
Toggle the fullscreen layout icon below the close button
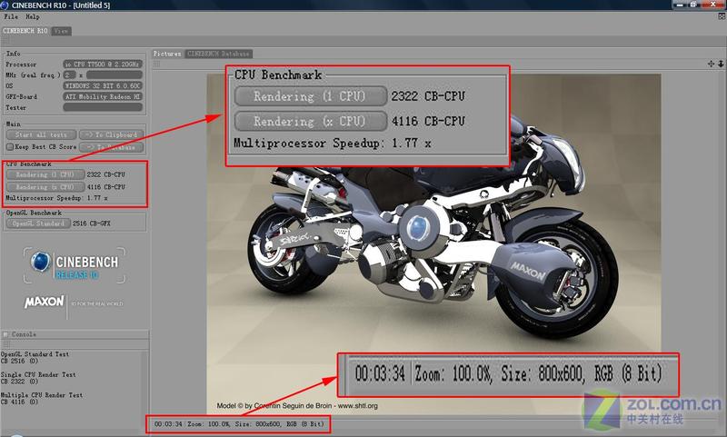pyautogui.click(x=722, y=16)
